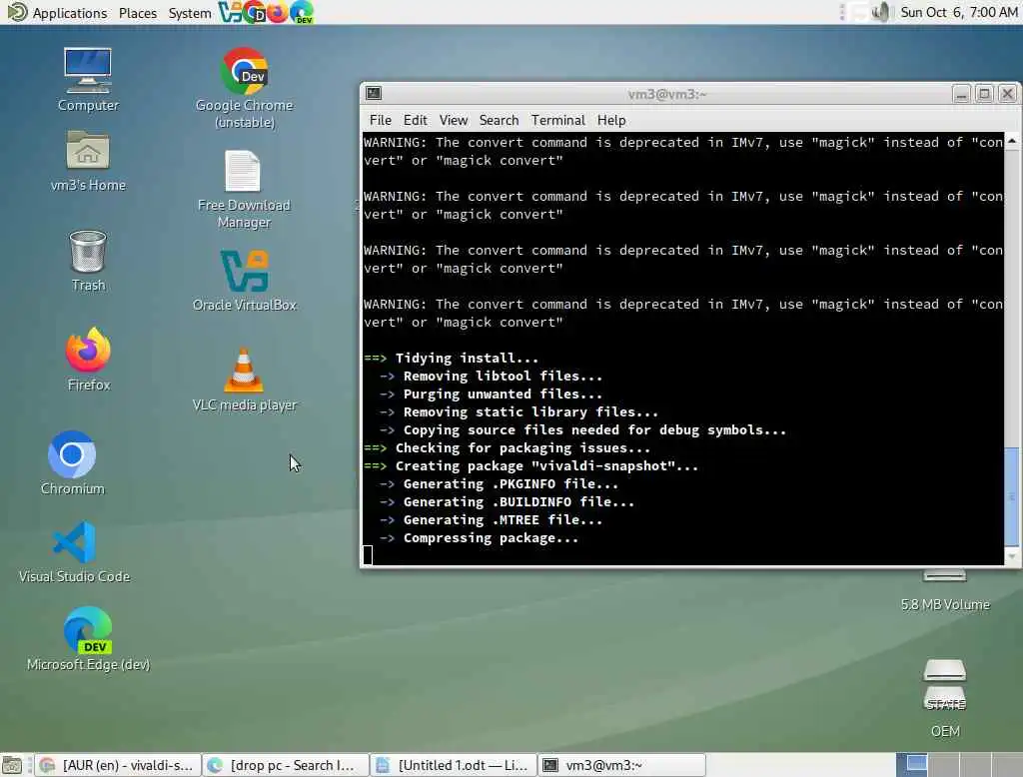1023x777 pixels.
Task: Open the terminal Edit menu
Action: (415, 120)
